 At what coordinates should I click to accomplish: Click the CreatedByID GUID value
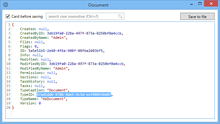point(84,33)
